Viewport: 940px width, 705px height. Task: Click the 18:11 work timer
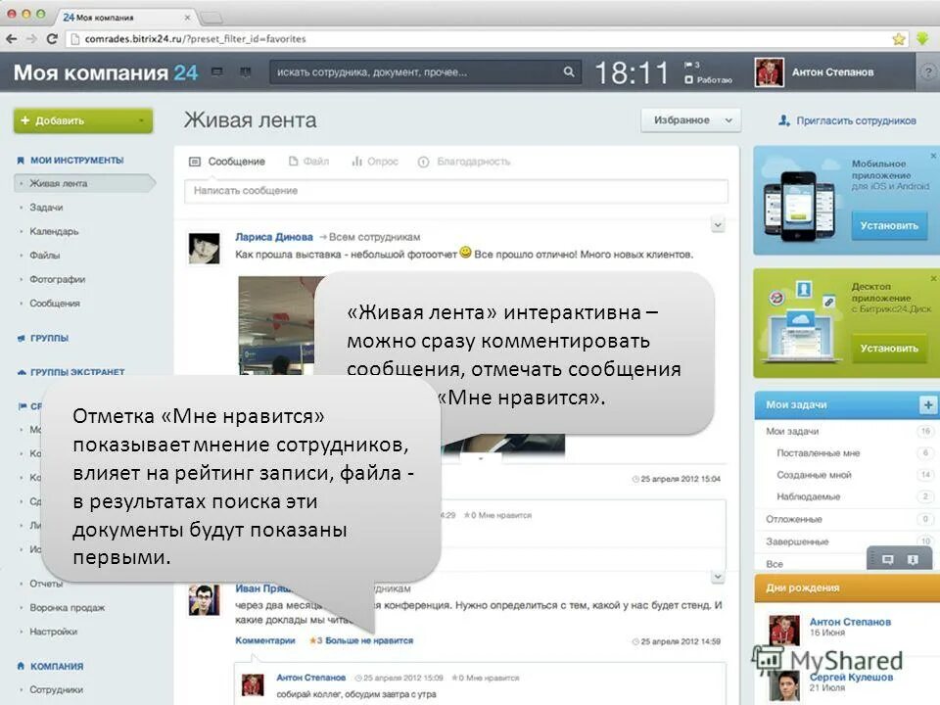(x=632, y=73)
